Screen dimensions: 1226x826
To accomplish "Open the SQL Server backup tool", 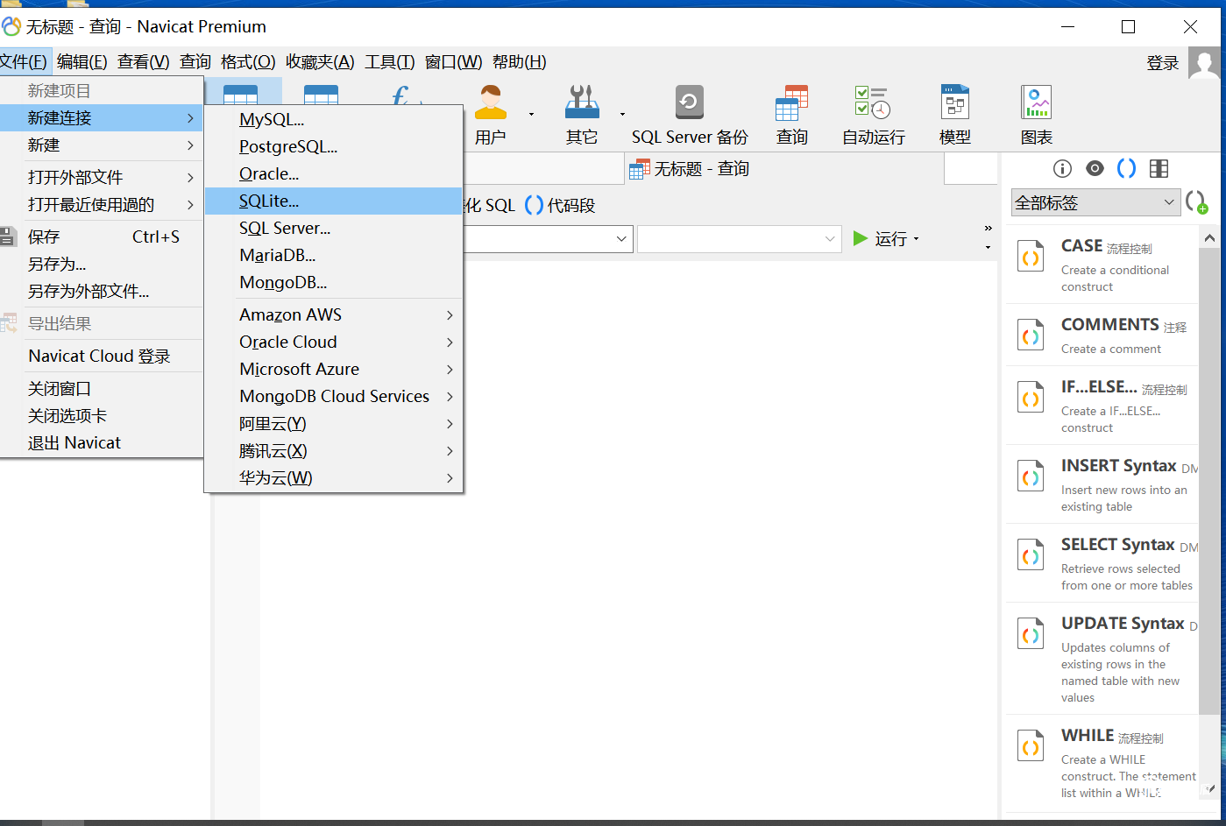I will click(689, 115).
